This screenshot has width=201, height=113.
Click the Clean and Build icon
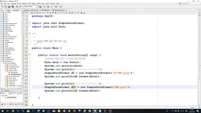pos(48,7)
